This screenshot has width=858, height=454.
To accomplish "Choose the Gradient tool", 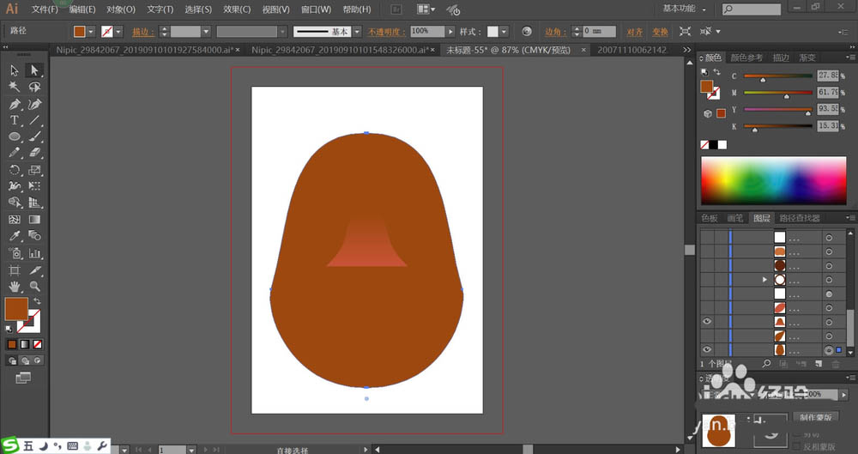I will click(34, 219).
